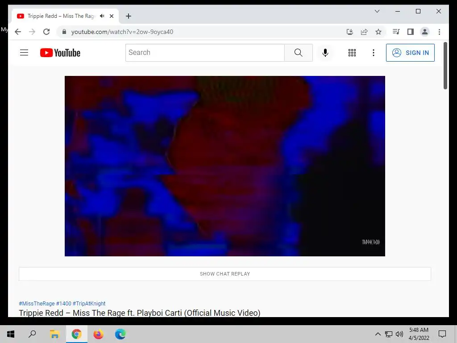Click the search magnifier button
The image size is (457, 343).
click(x=299, y=53)
